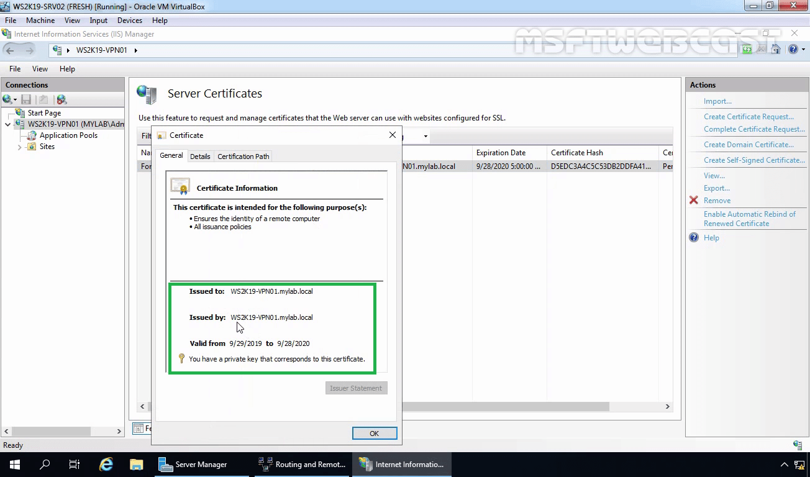This screenshot has width=810, height=477.
Task: Click the disabled Issuer Statement button
Action: 356,388
